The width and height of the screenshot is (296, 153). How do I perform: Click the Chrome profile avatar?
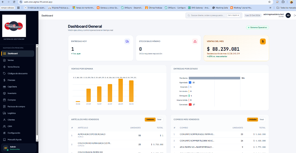[291, 2]
